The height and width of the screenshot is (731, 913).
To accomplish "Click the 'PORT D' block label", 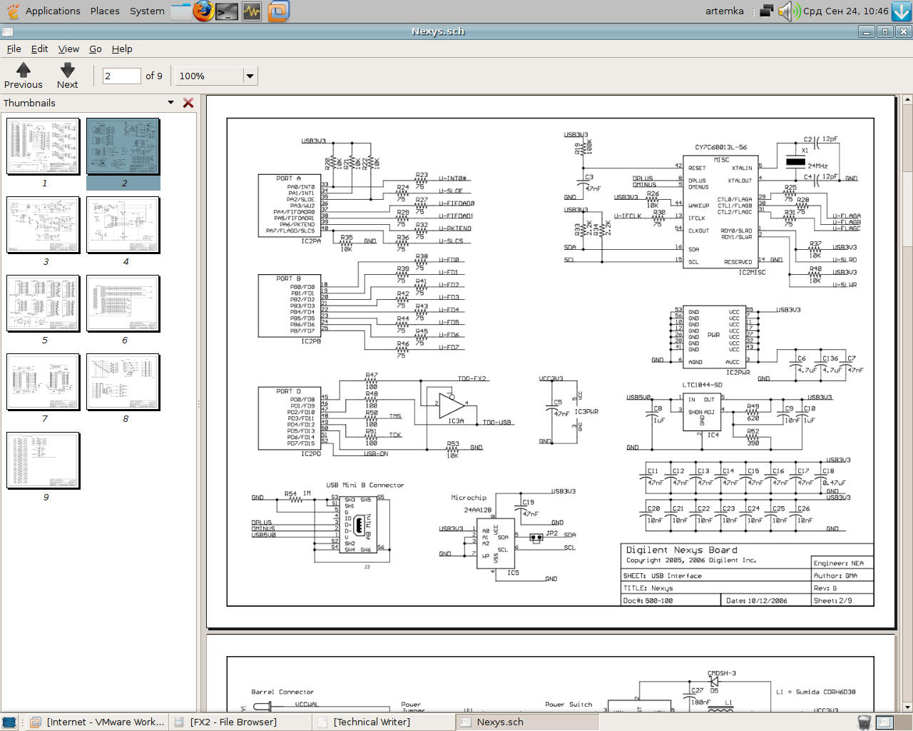I will 289,392.
